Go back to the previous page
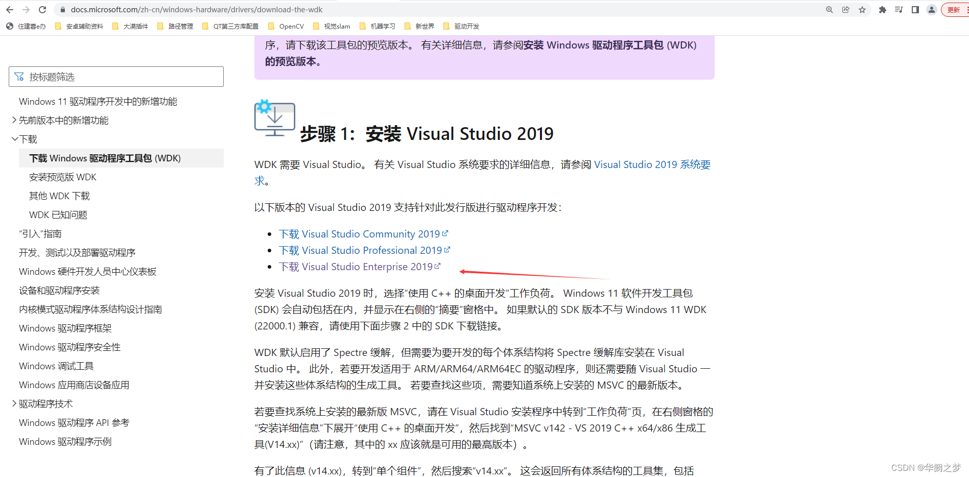The height and width of the screenshot is (477, 969). click(x=10, y=10)
